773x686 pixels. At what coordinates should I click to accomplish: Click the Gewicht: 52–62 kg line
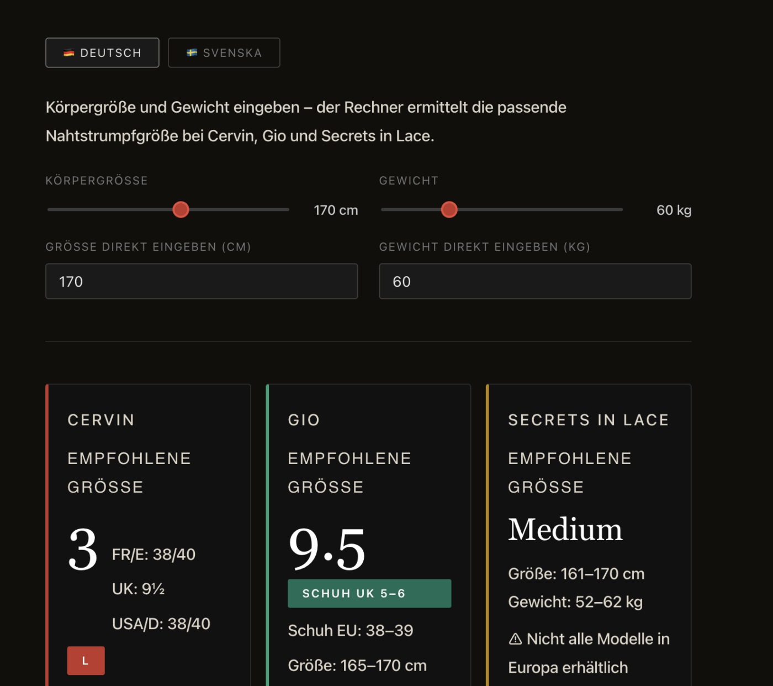click(575, 602)
